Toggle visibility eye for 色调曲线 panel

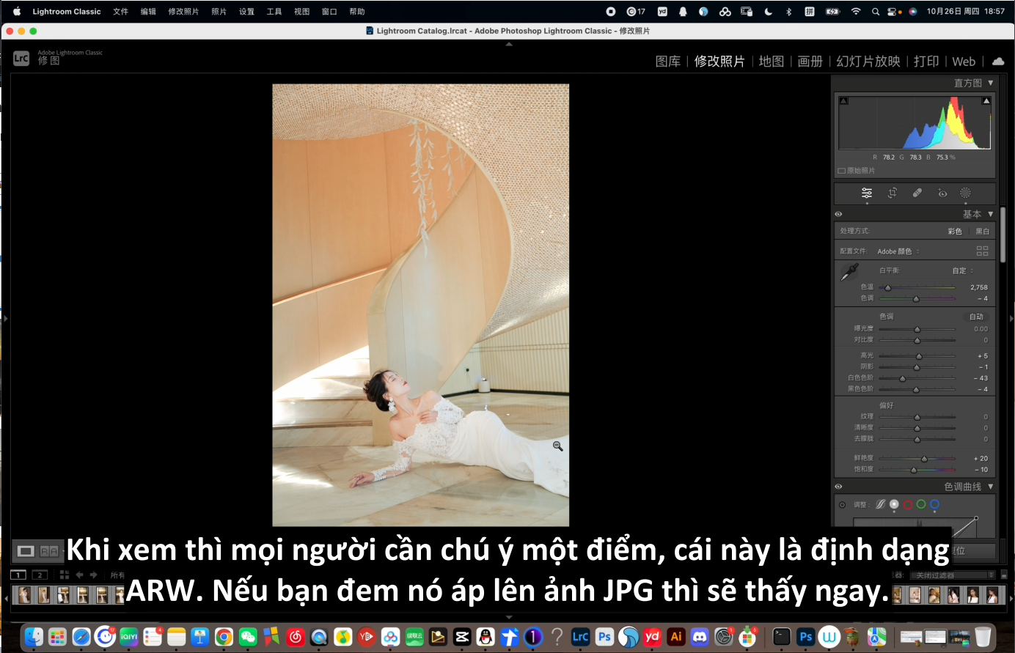[x=839, y=487]
